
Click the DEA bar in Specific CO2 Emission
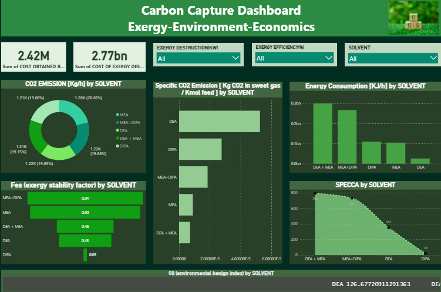coord(219,122)
